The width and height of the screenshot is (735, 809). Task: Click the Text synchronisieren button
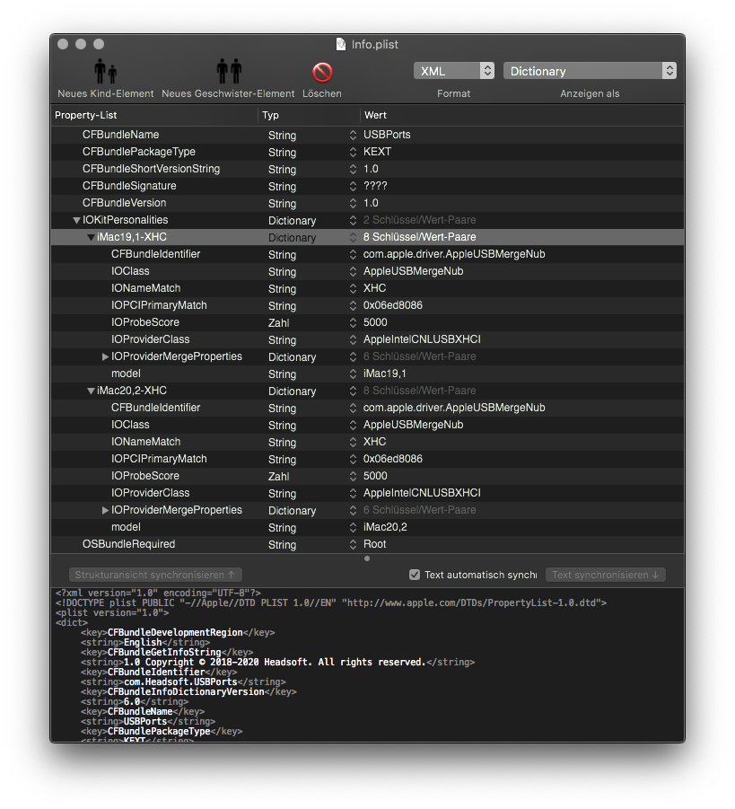click(605, 575)
